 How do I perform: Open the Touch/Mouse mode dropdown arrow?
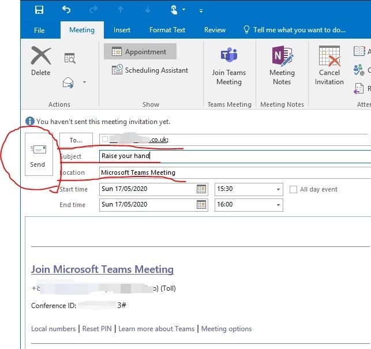pos(183,10)
